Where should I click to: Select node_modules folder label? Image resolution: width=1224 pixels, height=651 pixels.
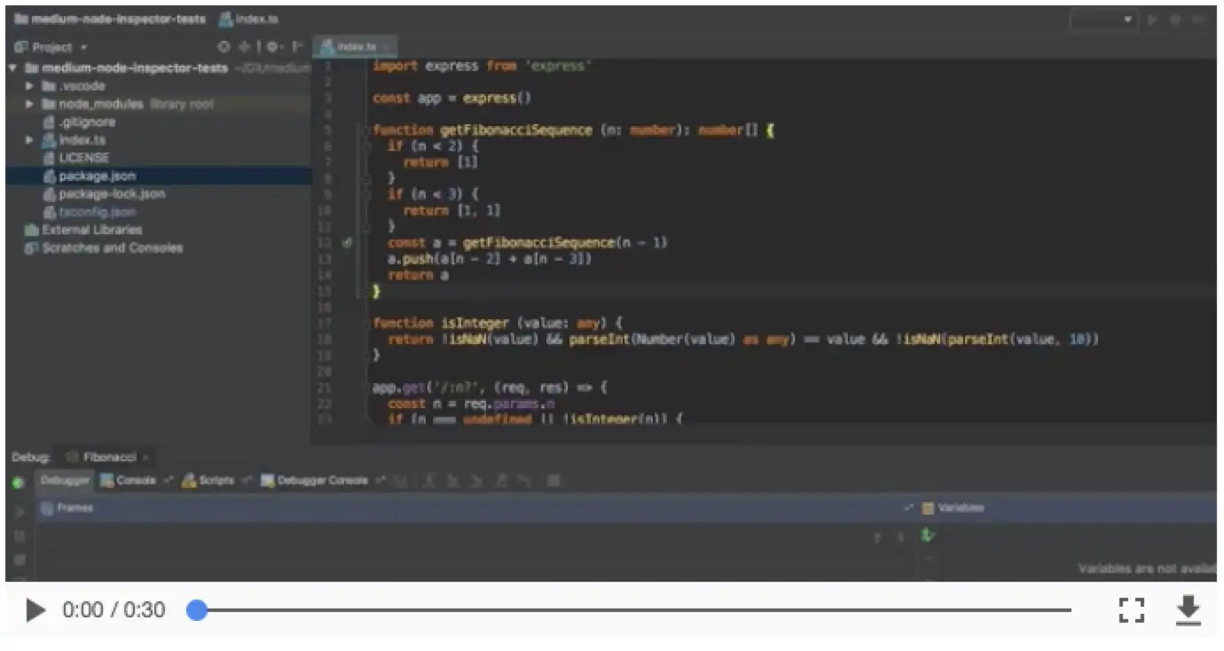100,104
